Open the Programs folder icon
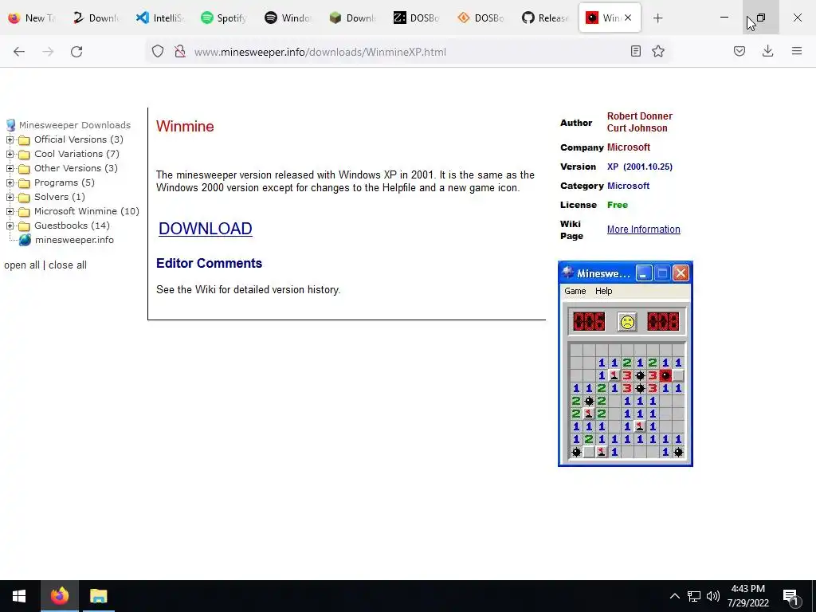Viewport: 816px width, 612px height. pos(24,183)
